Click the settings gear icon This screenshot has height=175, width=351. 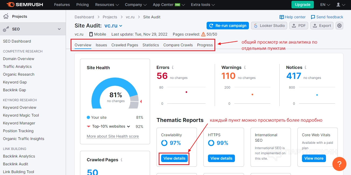pyautogui.click(x=339, y=26)
